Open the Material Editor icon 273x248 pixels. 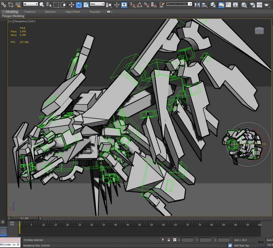[244, 4]
